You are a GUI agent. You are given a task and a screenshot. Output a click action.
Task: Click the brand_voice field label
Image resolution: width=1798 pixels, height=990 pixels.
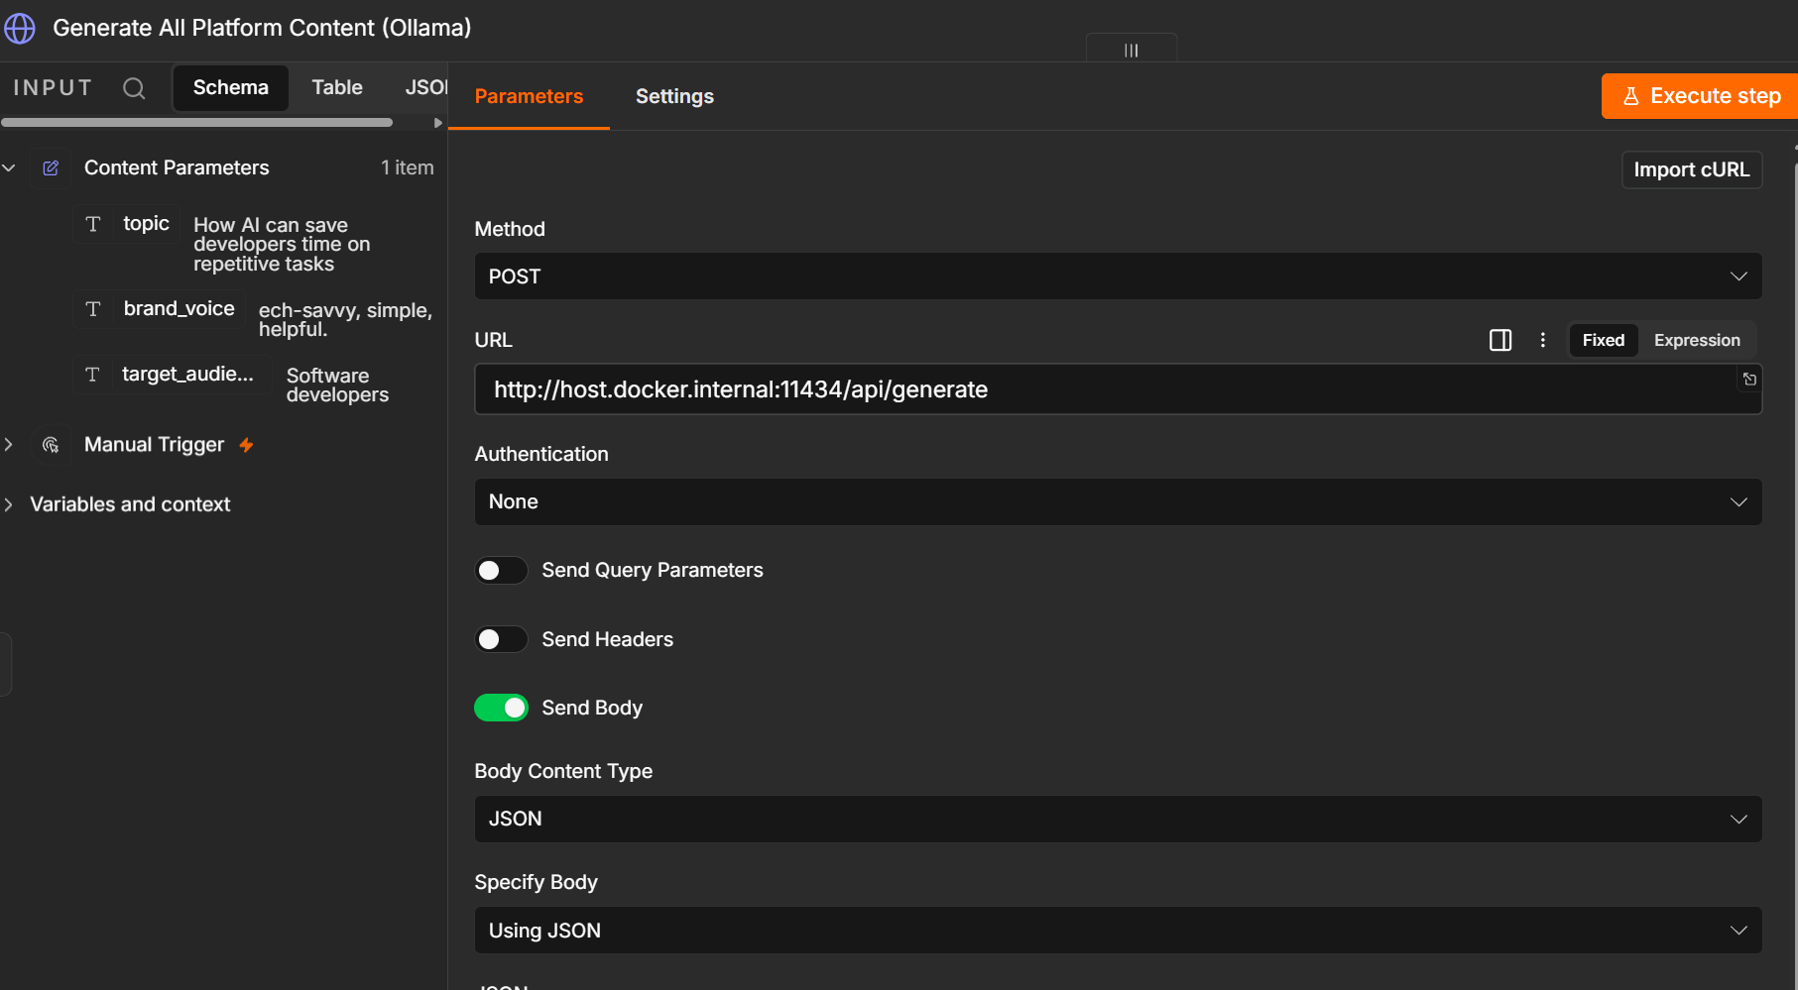[179, 309]
